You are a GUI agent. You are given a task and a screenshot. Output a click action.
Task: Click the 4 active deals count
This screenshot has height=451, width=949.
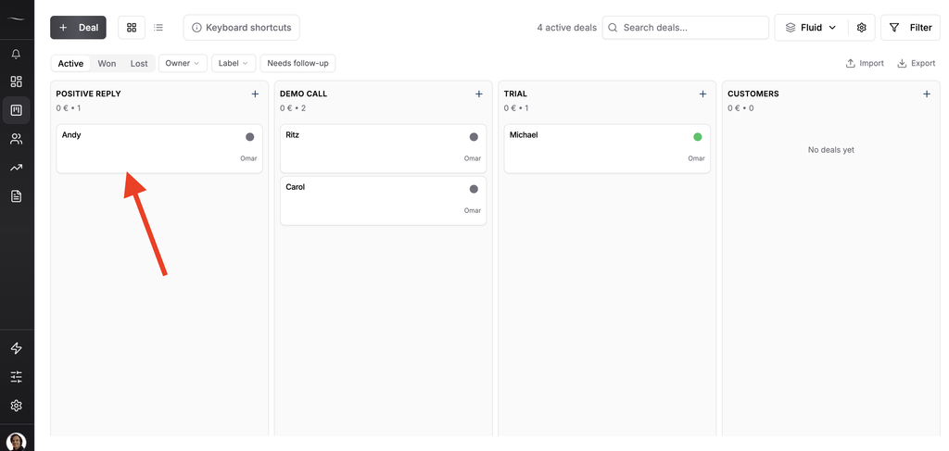(566, 27)
